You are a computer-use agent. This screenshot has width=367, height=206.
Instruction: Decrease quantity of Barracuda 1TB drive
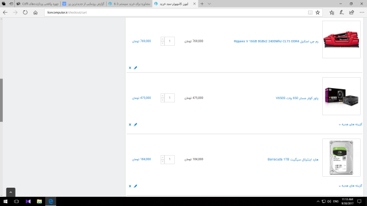click(x=162, y=161)
